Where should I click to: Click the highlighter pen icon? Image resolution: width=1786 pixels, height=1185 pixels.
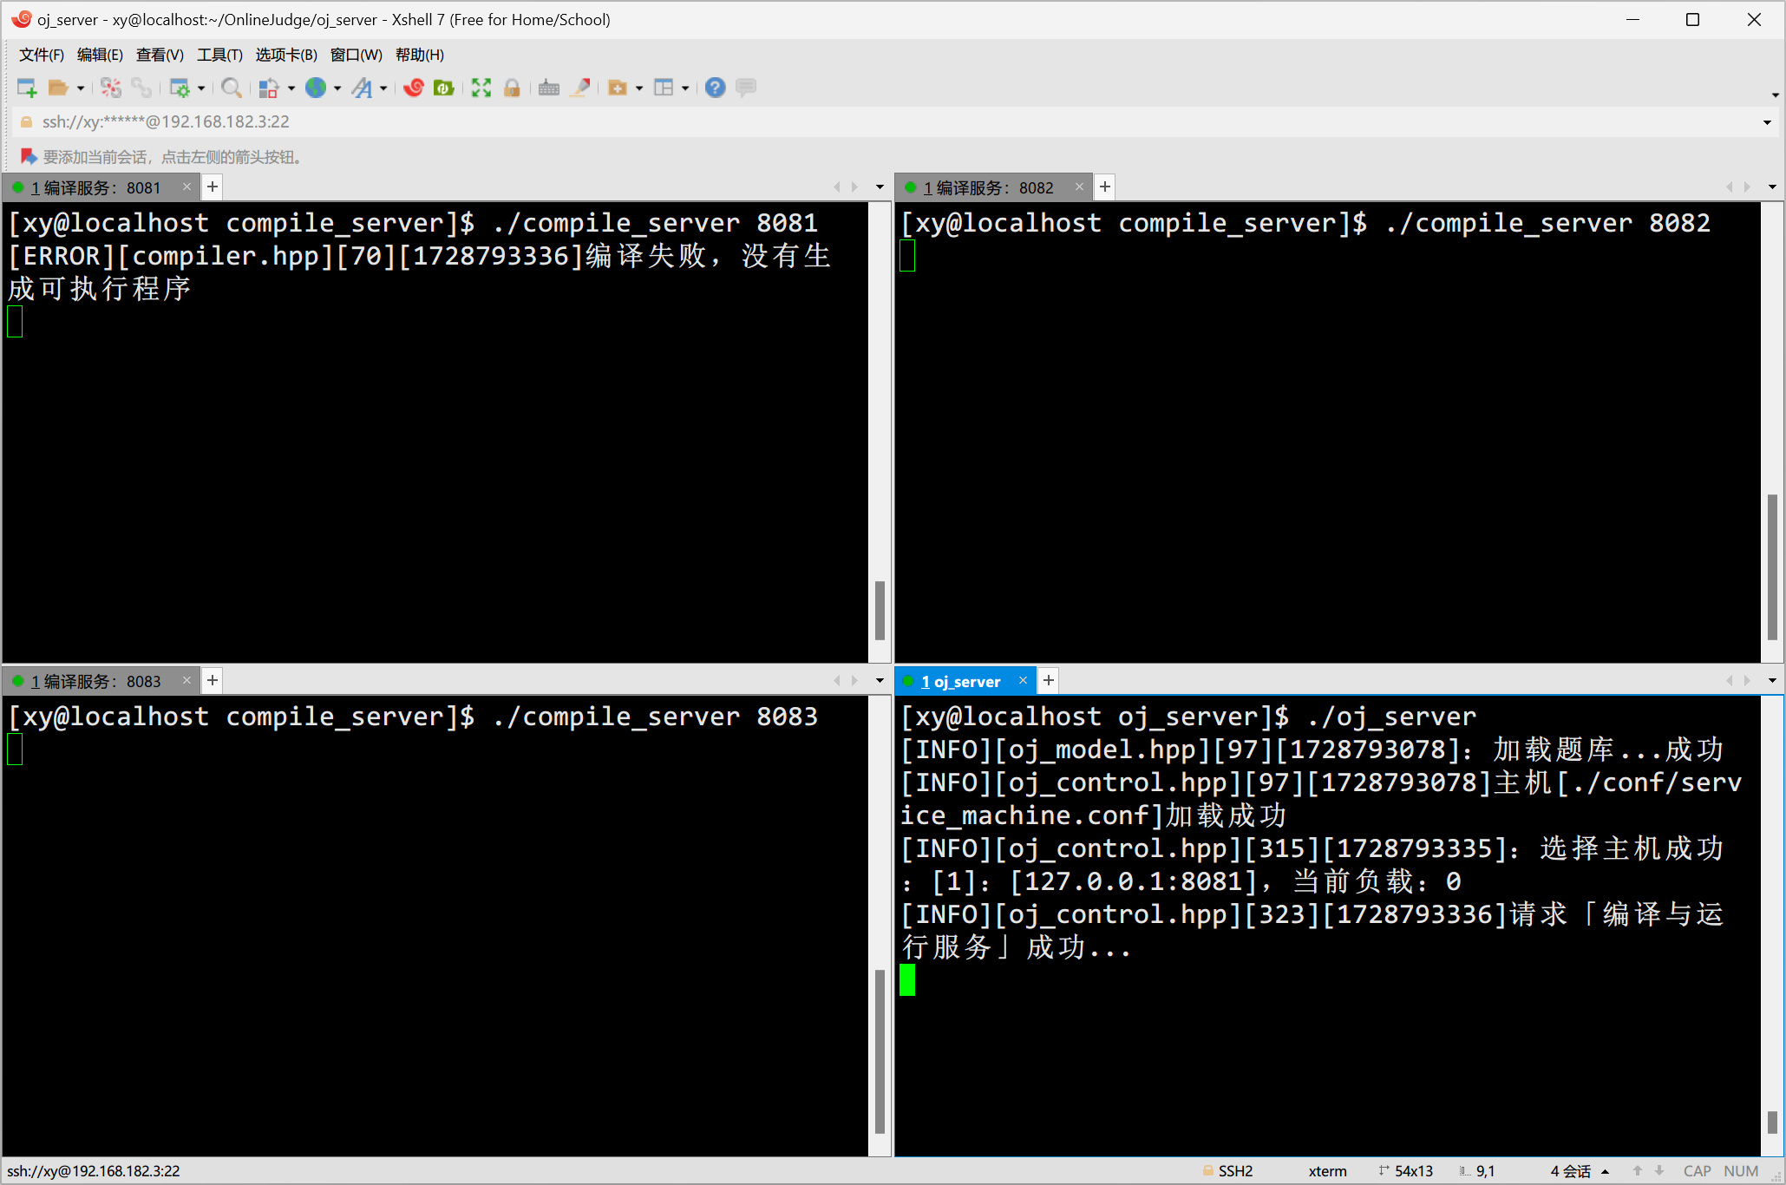[580, 88]
